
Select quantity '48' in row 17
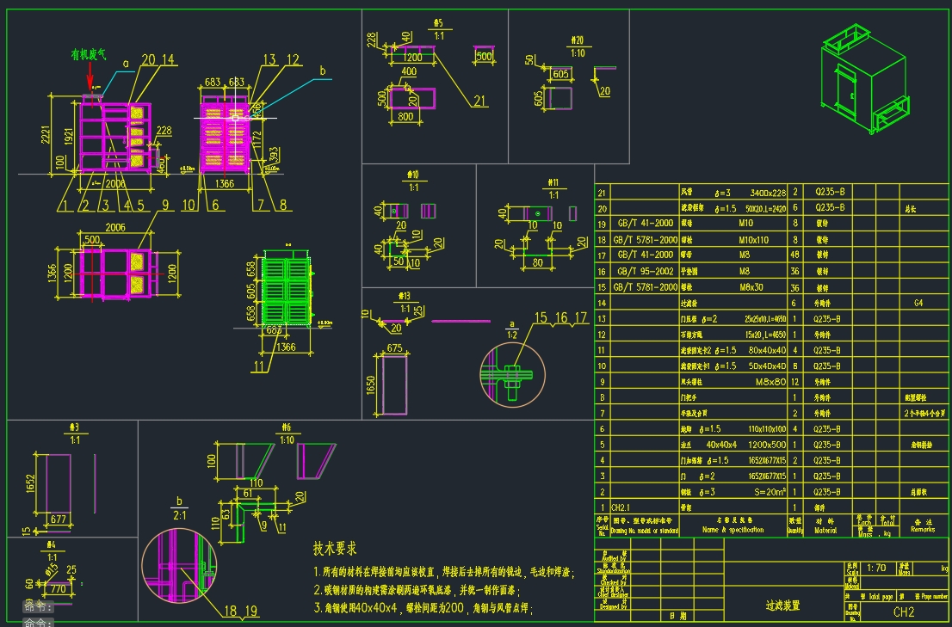click(794, 255)
